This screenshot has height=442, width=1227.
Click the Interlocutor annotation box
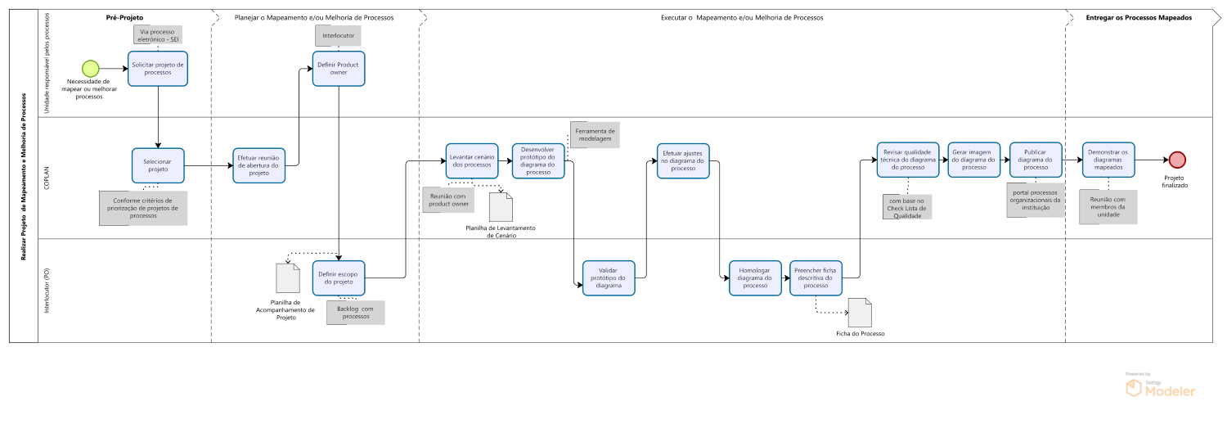(x=337, y=35)
